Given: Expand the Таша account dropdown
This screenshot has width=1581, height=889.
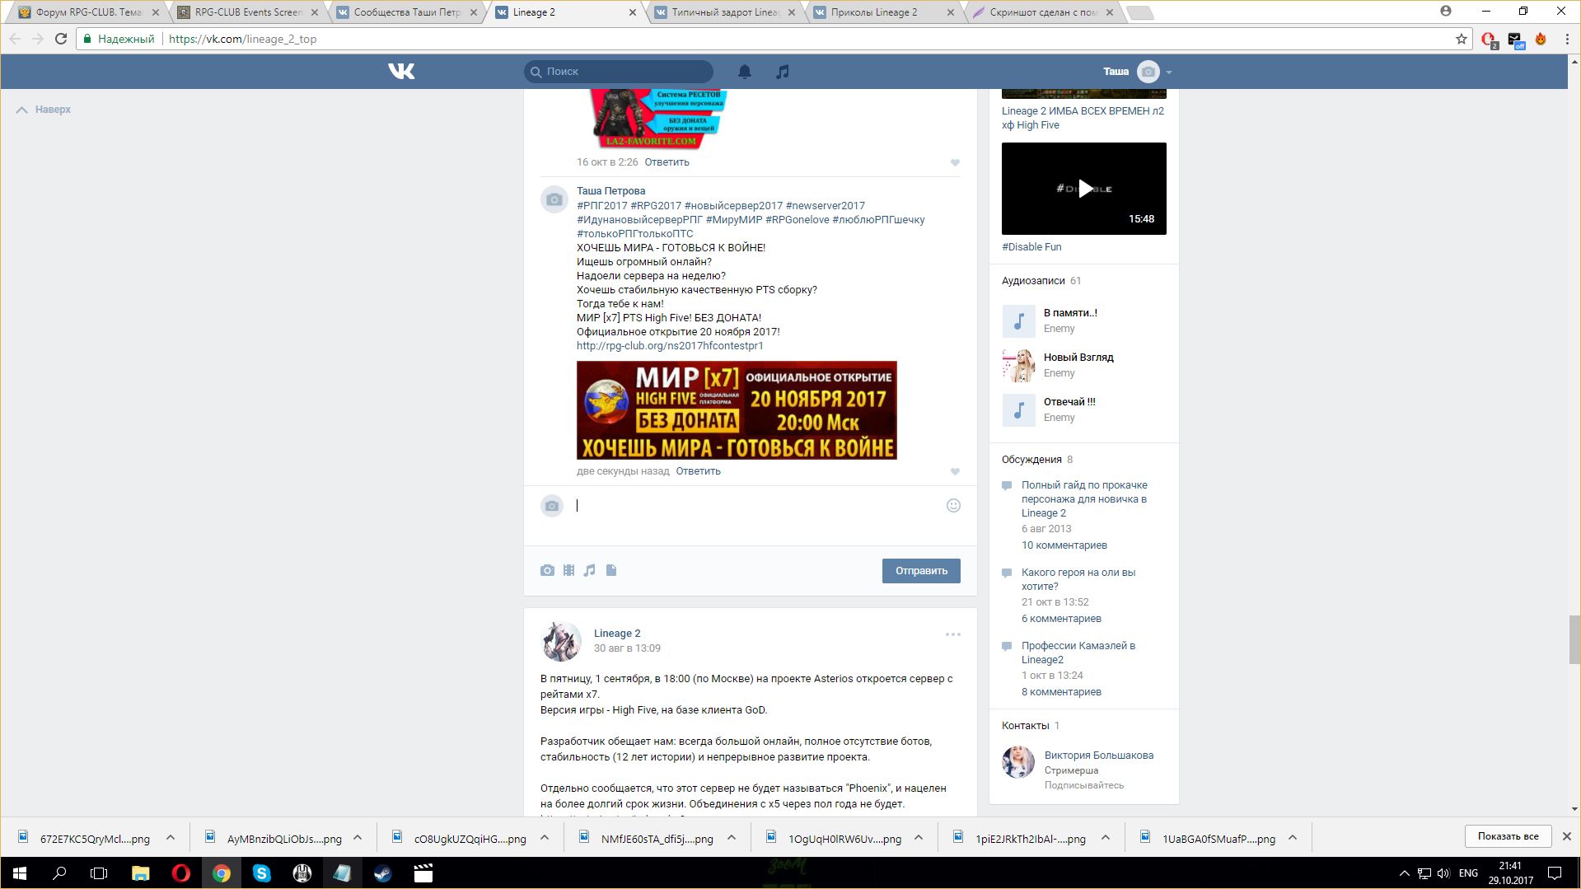Looking at the screenshot, I should (1169, 73).
